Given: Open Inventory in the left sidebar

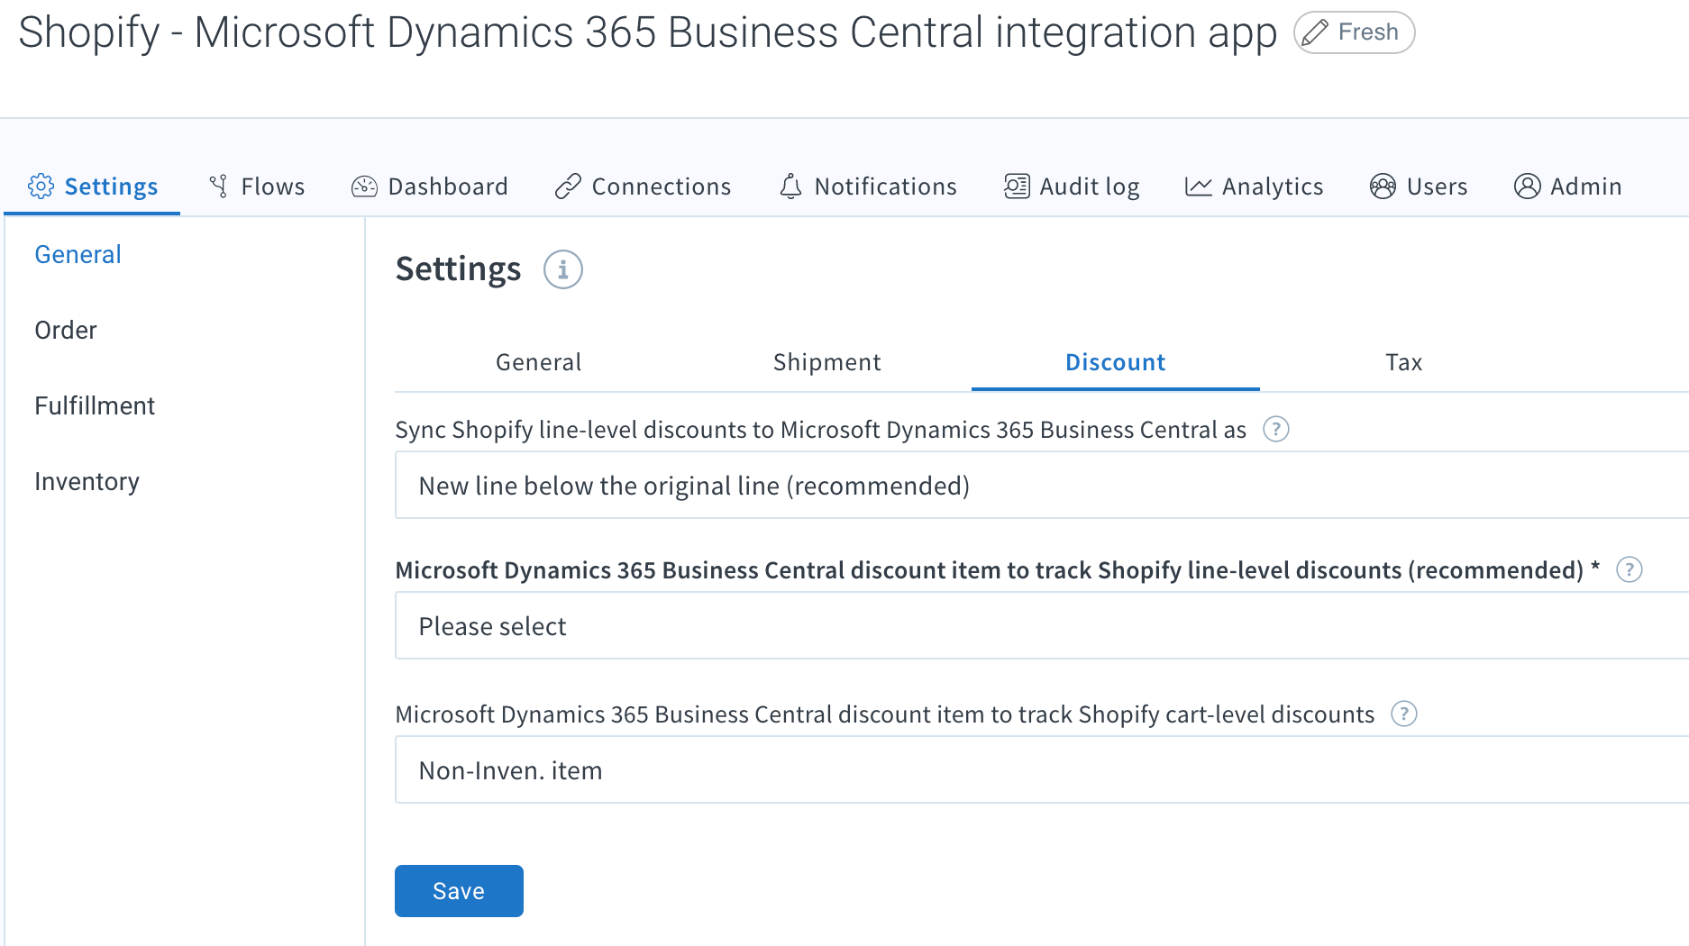Looking at the screenshot, I should (x=87, y=482).
